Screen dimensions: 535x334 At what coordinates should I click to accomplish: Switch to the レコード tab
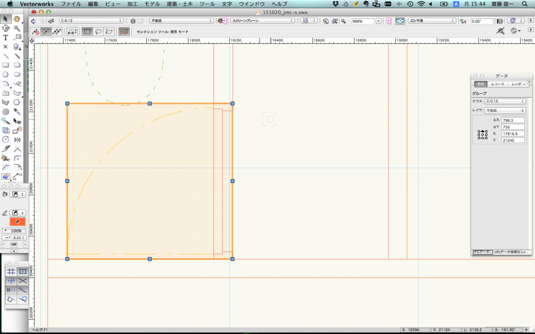pyautogui.click(x=498, y=84)
